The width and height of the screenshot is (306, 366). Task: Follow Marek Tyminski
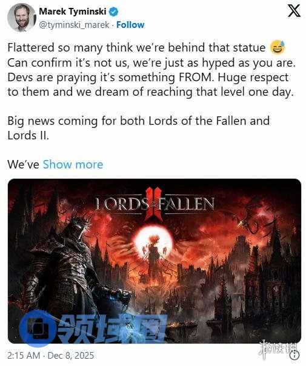point(130,25)
